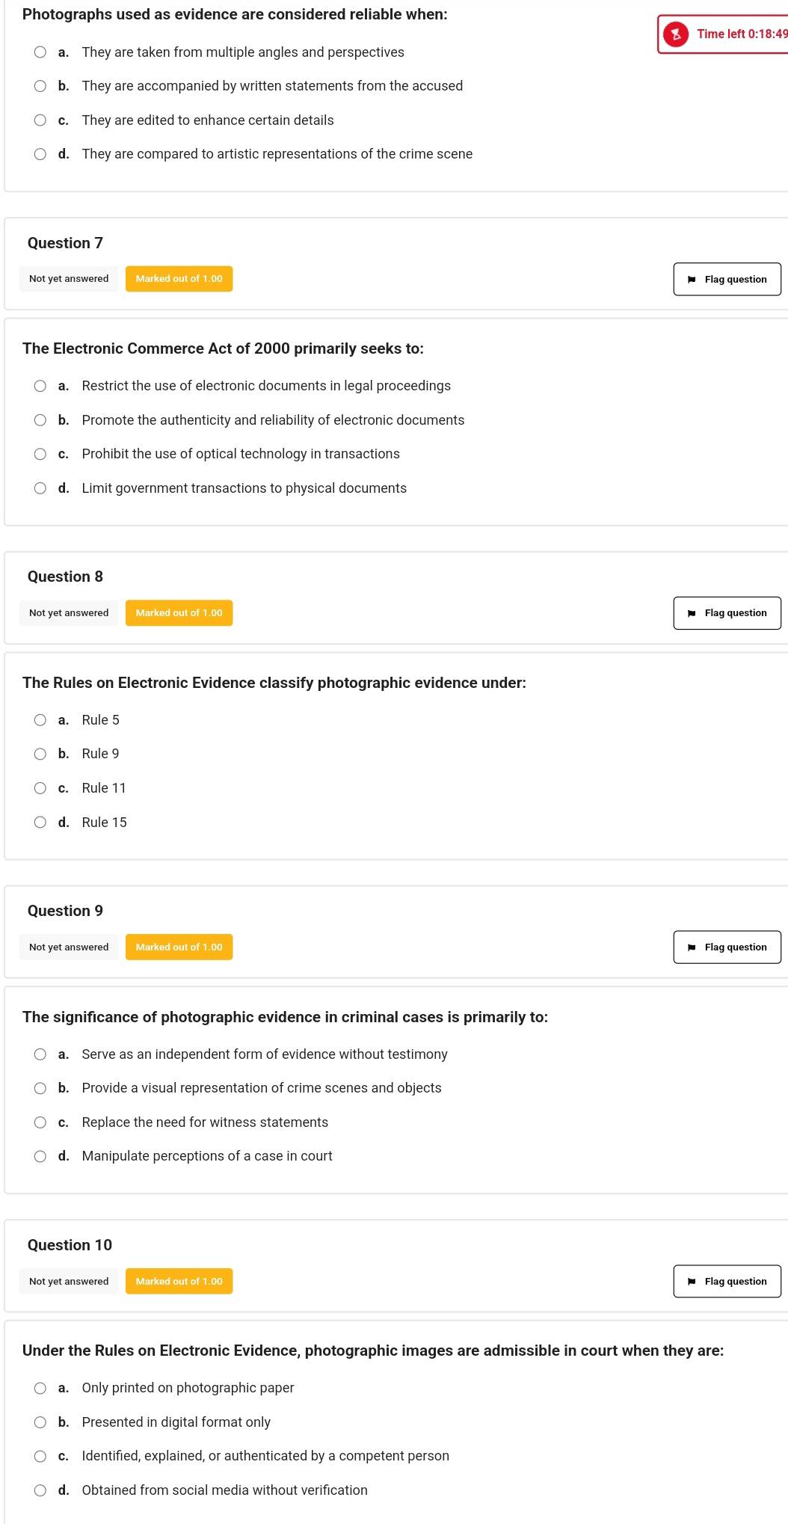Select 'Only printed on photographic paper' option
Screen dimensions: 788x1524
click(40, 1388)
